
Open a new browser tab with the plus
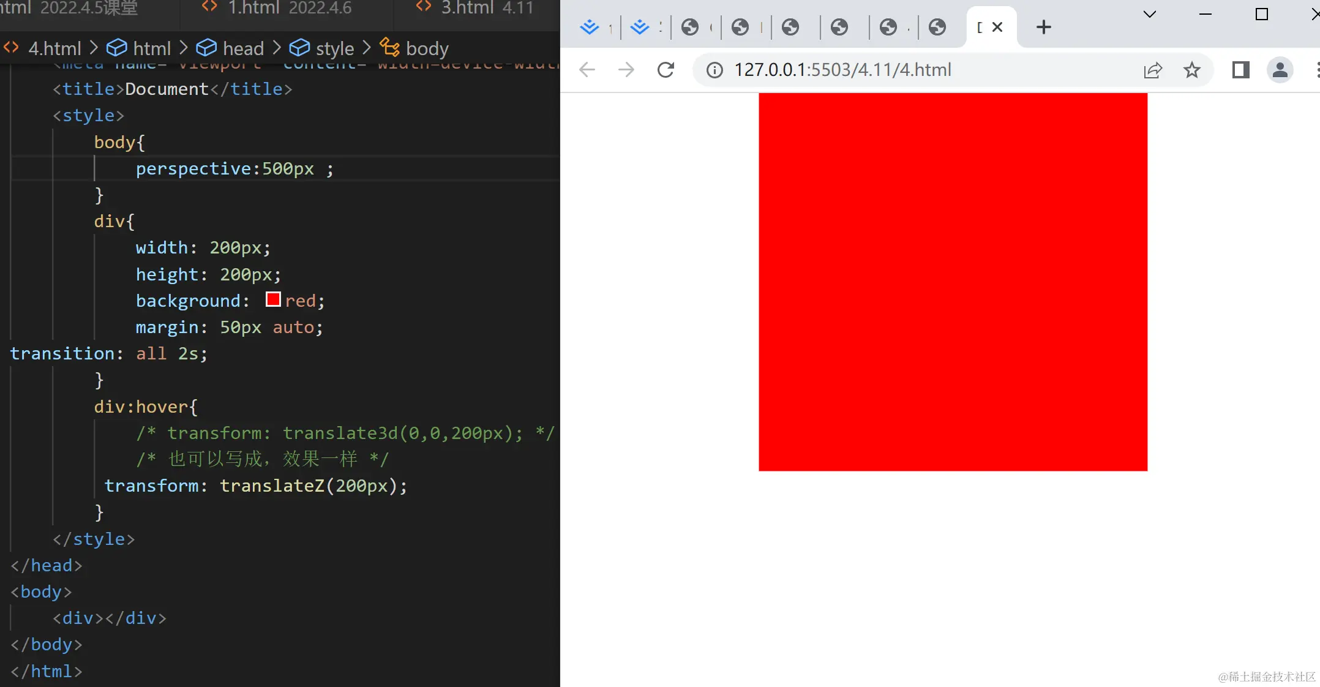tap(1044, 27)
